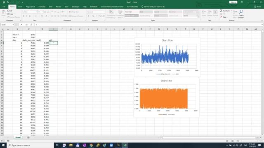This screenshot has width=264, height=148.
Task: Open the File tab
Action: coord(4,7)
